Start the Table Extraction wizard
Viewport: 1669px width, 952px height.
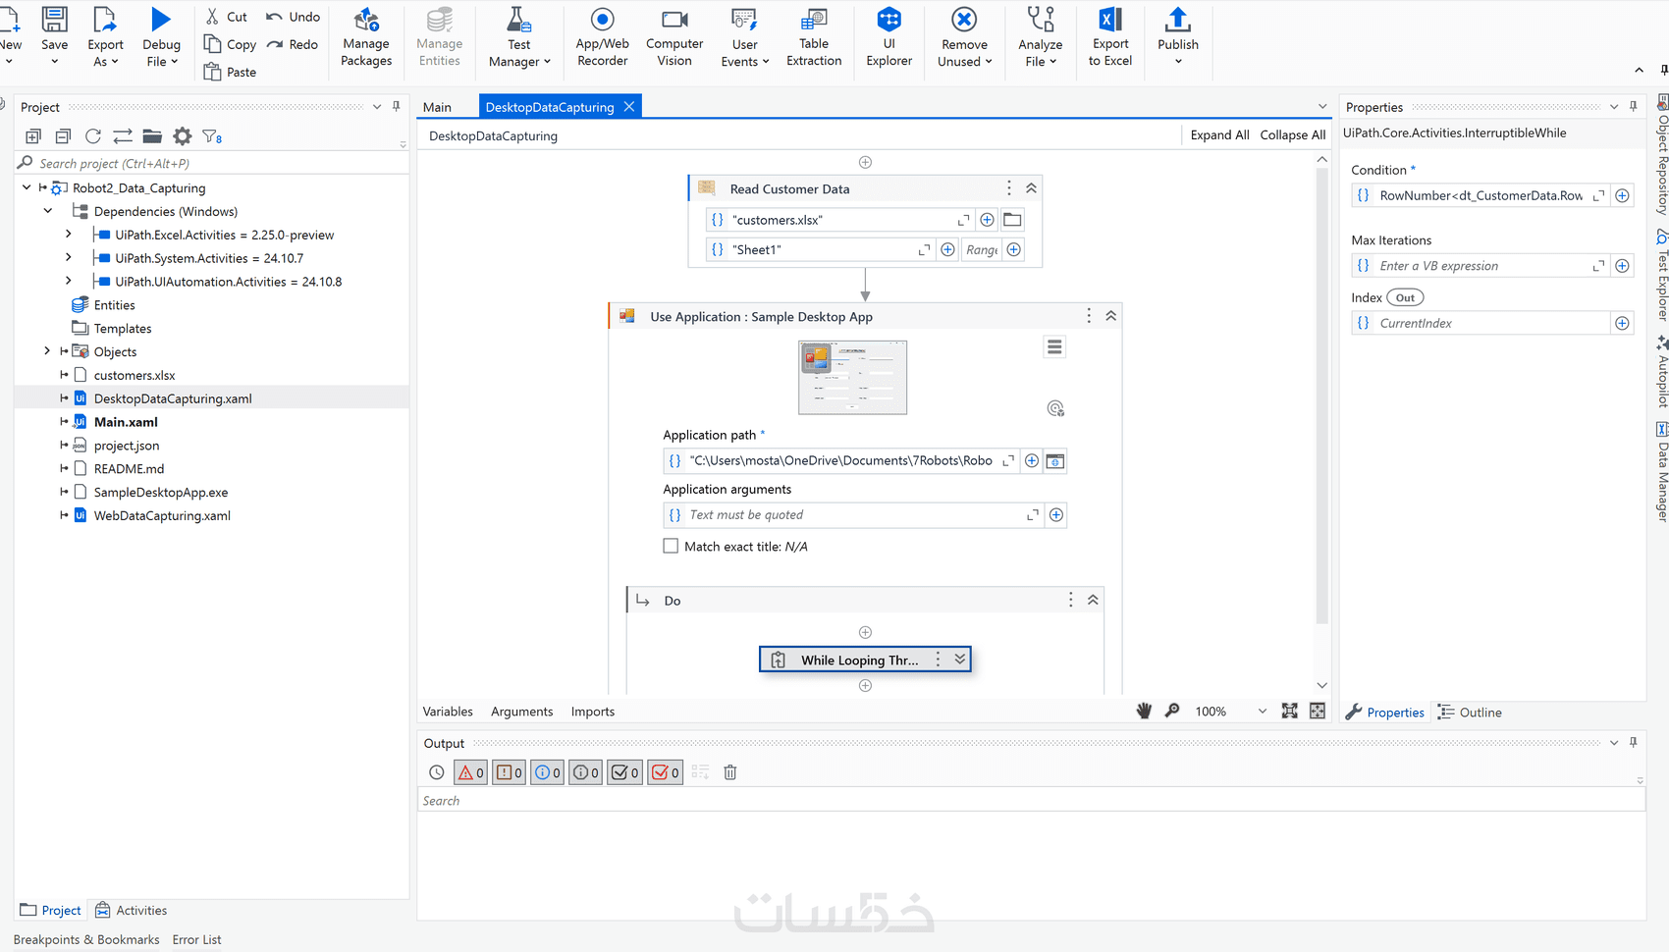click(814, 36)
